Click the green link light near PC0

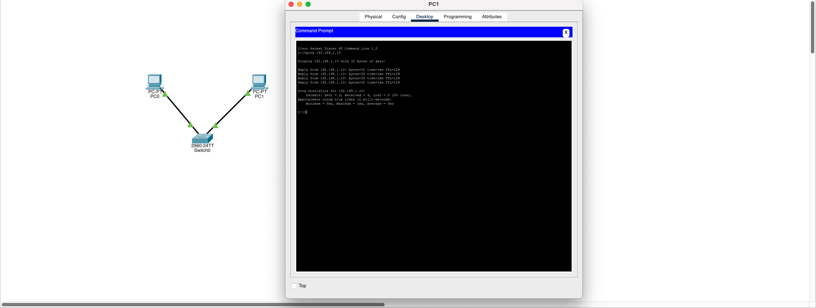pos(164,94)
